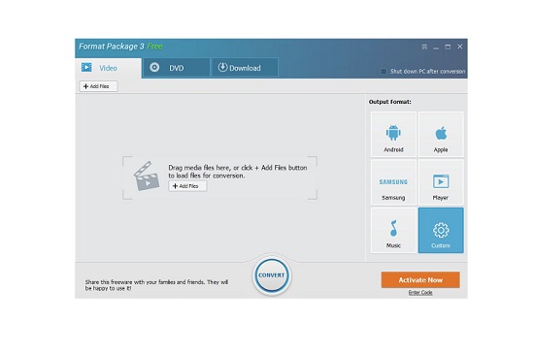Maximize the Format Package window
This screenshot has width=534, height=353.
(x=448, y=47)
